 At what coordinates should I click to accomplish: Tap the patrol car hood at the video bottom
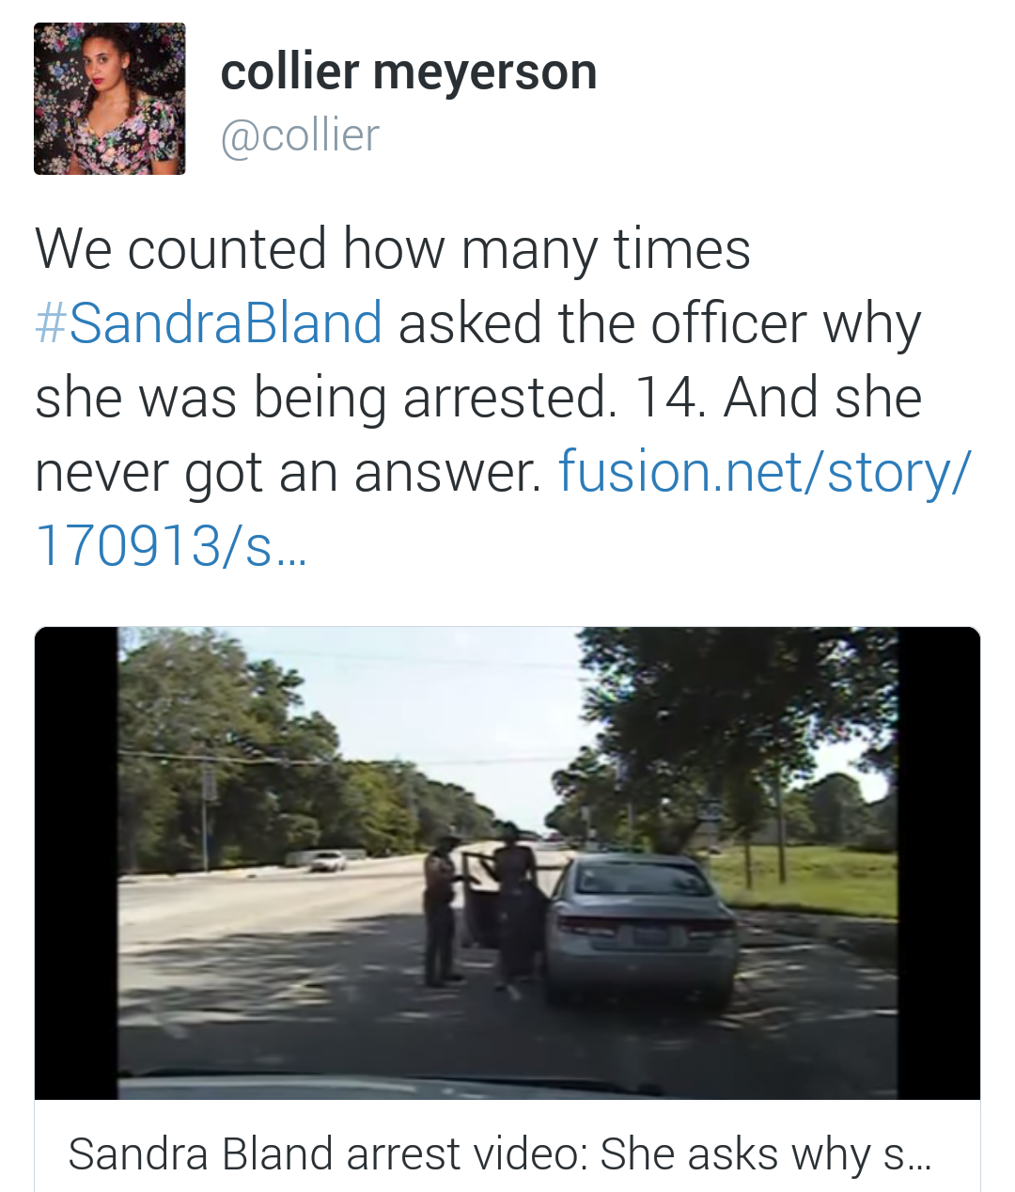coord(507,1088)
